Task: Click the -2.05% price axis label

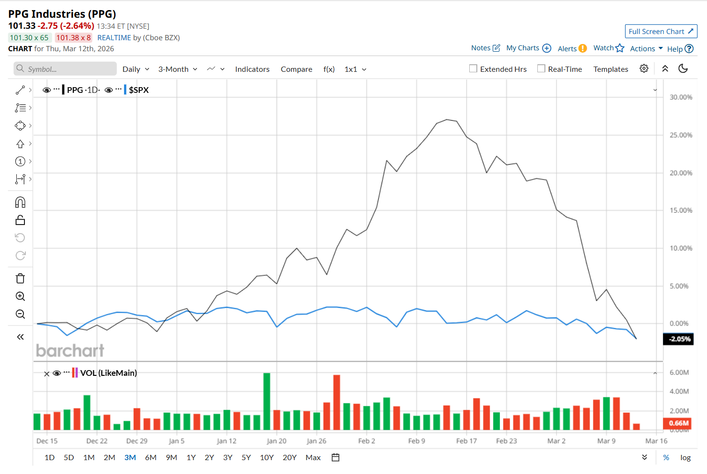Action: coord(678,339)
